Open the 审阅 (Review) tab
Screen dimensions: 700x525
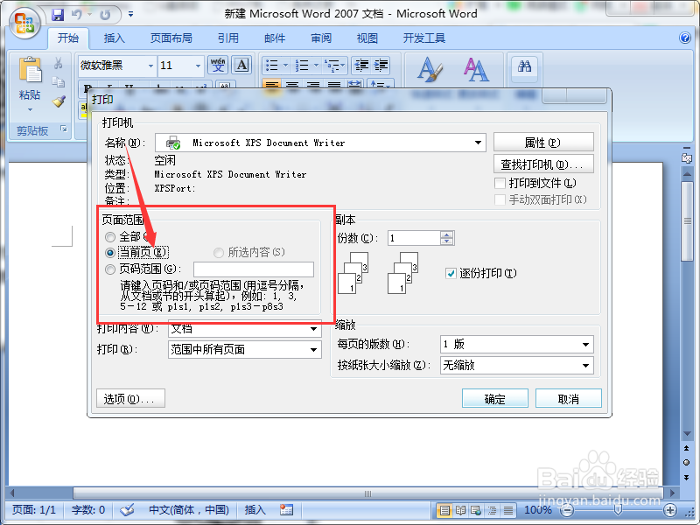[321, 38]
